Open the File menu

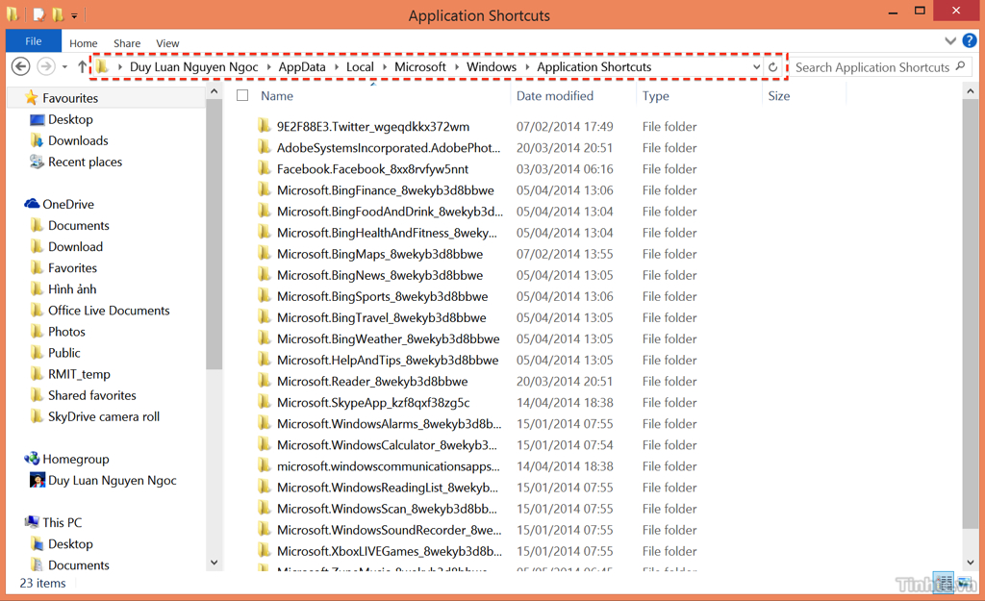[x=32, y=41]
